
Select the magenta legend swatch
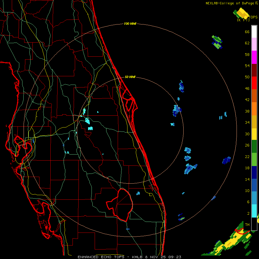tap(254, 57)
